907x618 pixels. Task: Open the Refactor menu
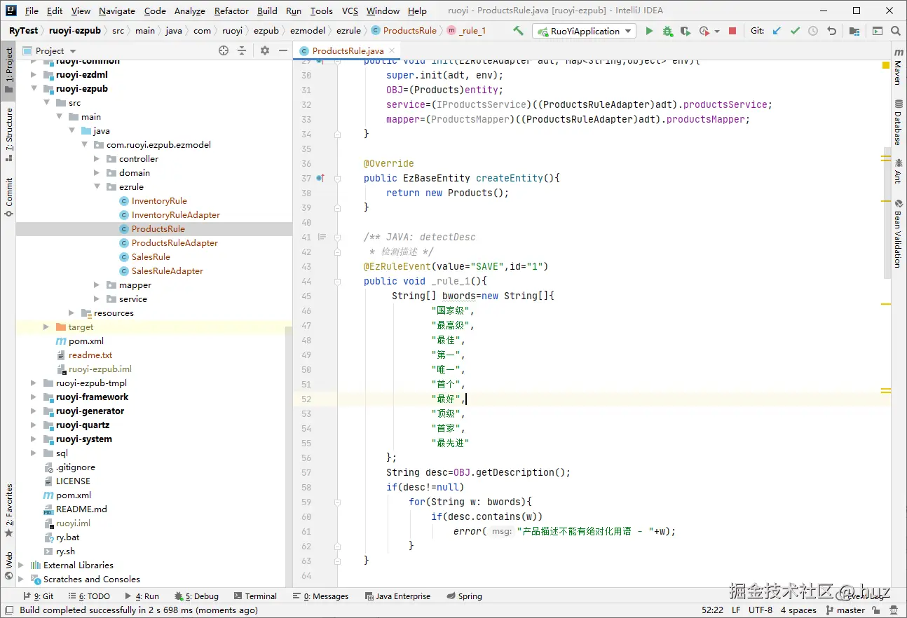(x=231, y=11)
